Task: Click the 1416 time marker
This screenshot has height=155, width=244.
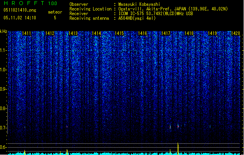Action: [x=142, y=33]
